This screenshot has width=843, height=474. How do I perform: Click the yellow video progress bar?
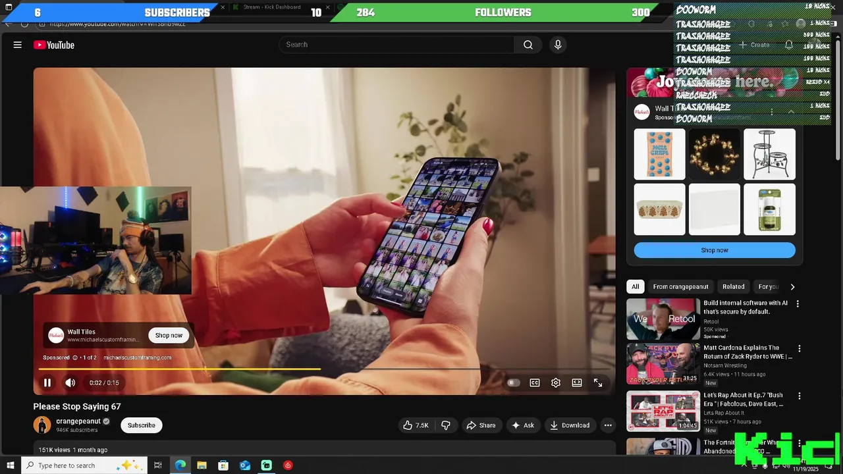[179, 369]
